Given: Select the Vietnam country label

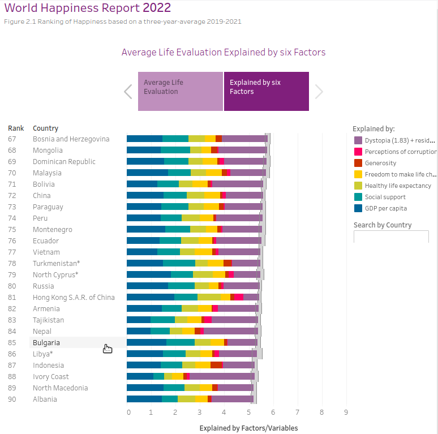Looking at the screenshot, I should point(46,252).
